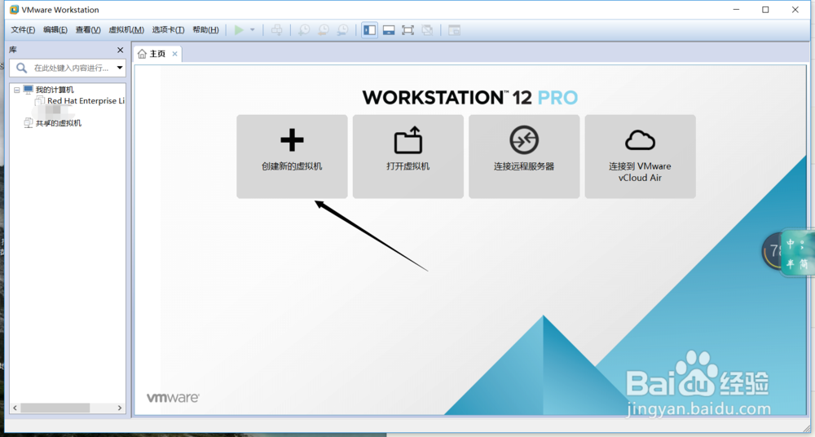
Task: Click the open folder icon
Action: (x=408, y=140)
